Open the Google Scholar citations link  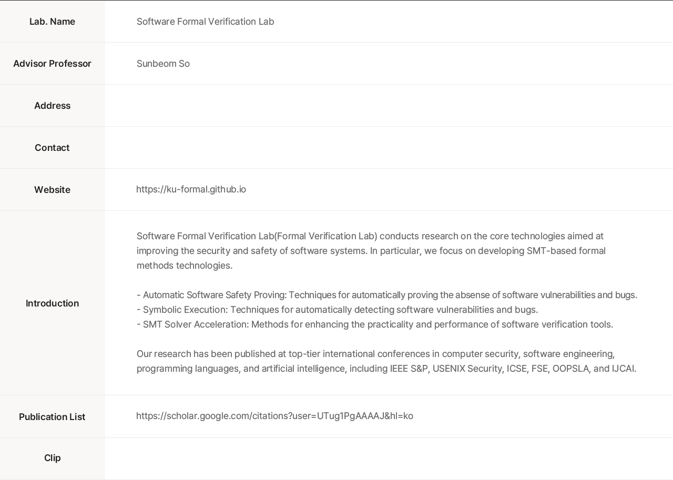click(274, 416)
